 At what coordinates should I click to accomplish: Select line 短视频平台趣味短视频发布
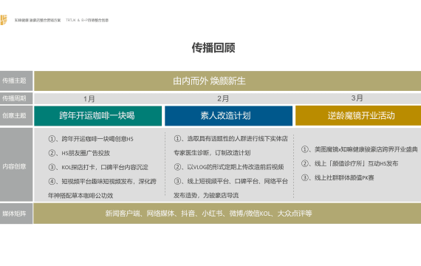pos(103,182)
